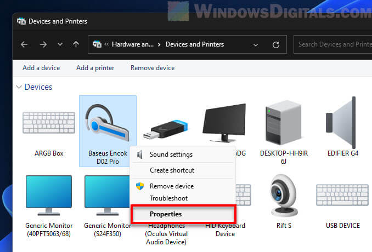Open the dropdown arrow after Hardware an...
The image size is (372, 252).
click(x=159, y=44)
